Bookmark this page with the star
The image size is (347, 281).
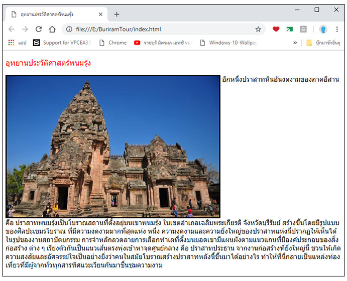click(258, 29)
